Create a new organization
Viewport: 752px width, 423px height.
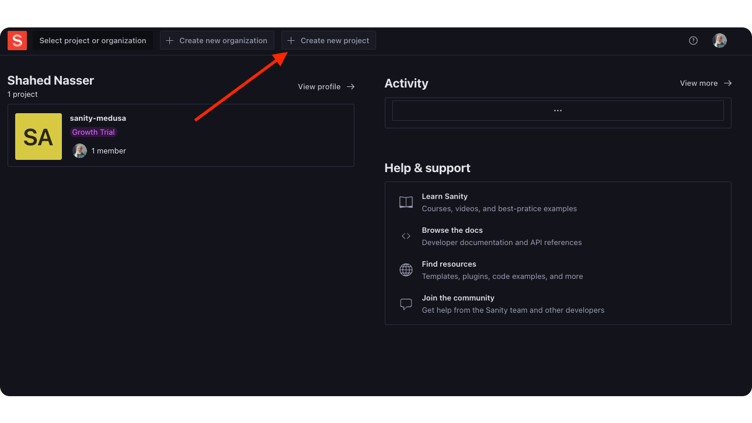coord(217,40)
